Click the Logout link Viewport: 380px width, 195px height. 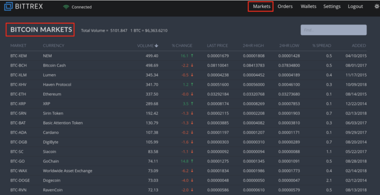355,7
